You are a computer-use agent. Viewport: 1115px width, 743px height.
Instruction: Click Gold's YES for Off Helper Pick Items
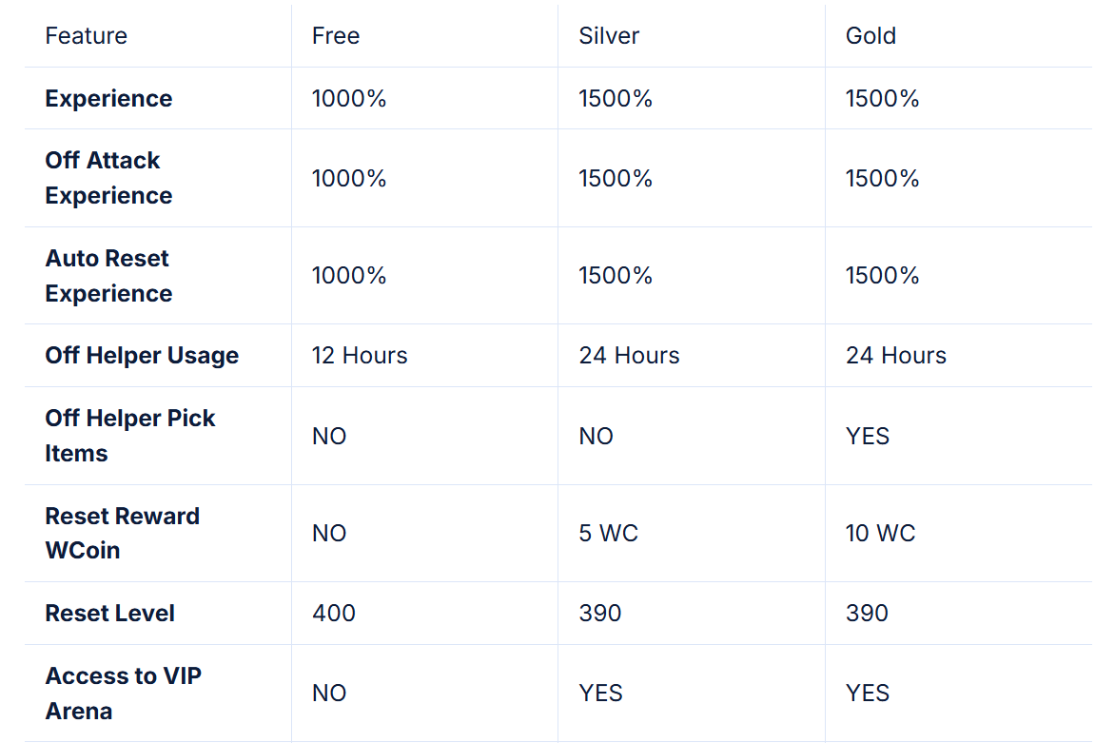tap(868, 437)
